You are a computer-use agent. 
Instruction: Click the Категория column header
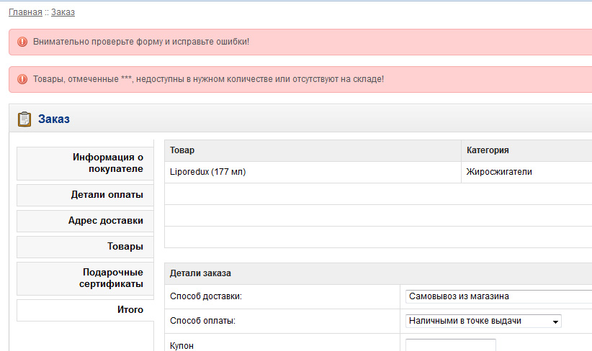(x=488, y=150)
